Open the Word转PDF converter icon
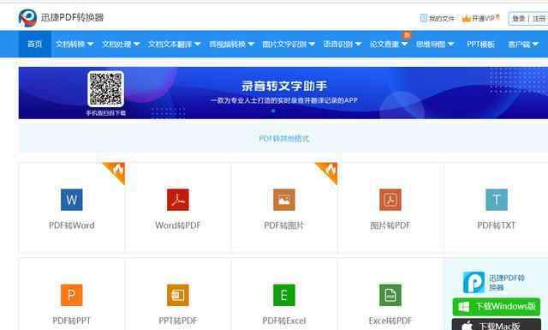 coord(178,200)
